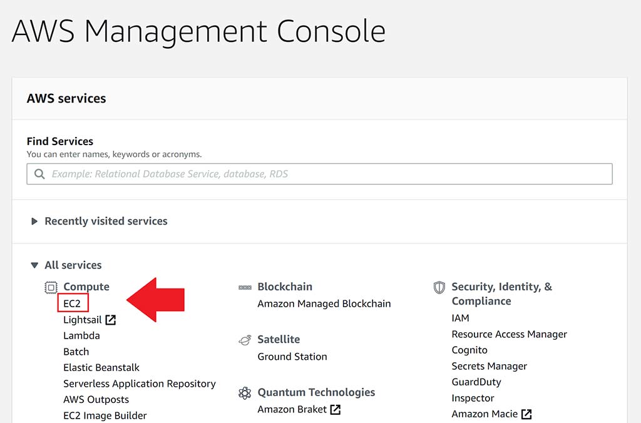
Task: Click the magnifier icon in search box
Action: pyautogui.click(x=39, y=174)
